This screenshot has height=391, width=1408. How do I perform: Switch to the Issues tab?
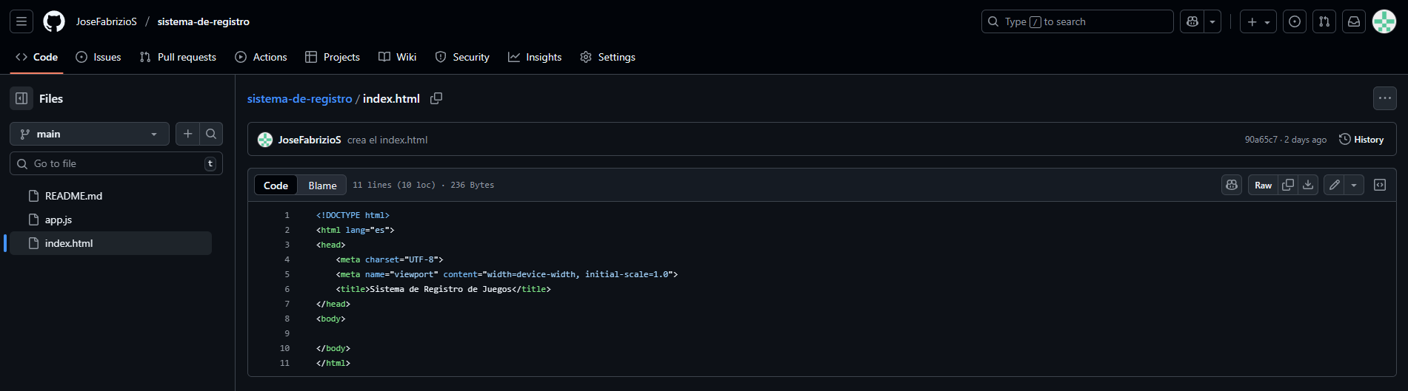99,57
